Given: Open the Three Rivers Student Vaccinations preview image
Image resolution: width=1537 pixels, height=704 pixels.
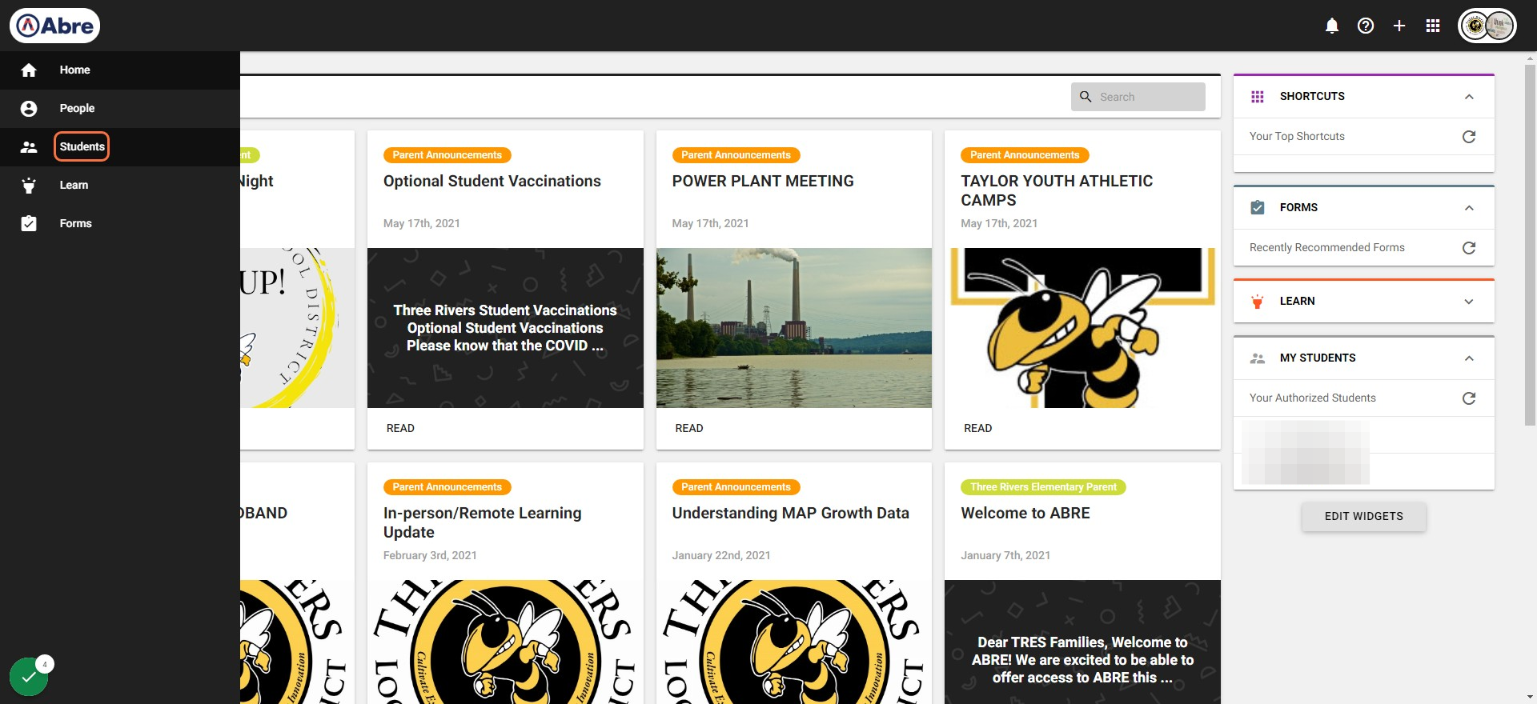Looking at the screenshot, I should 505,328.
